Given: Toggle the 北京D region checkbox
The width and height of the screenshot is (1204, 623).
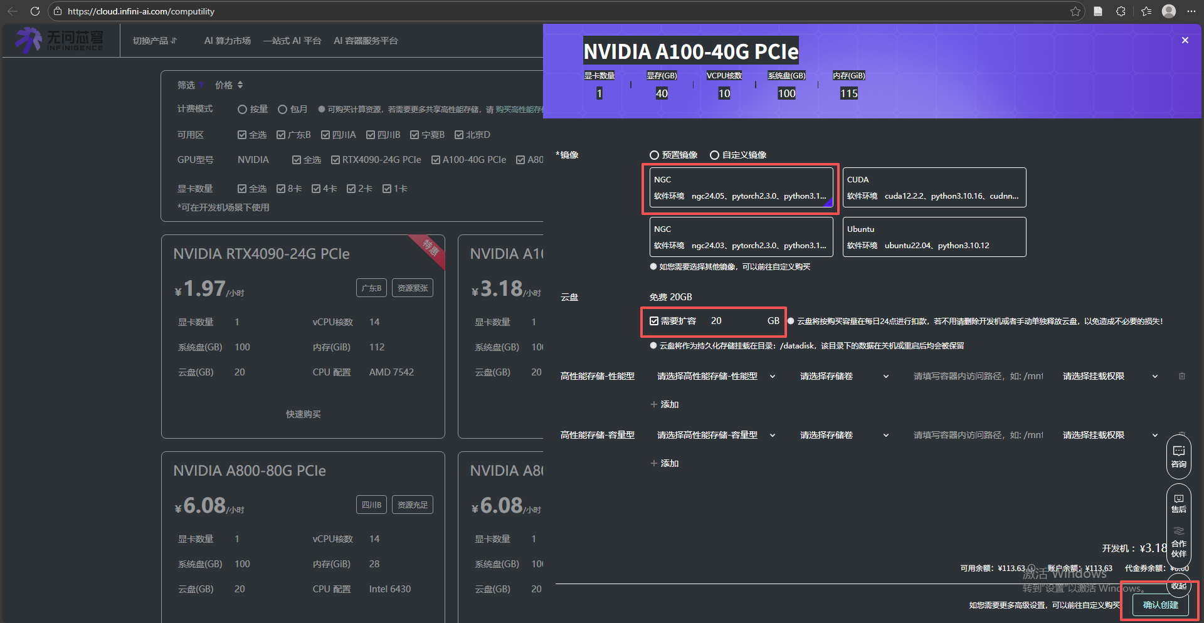Looking at the screenshot, I should click(459, 135).
